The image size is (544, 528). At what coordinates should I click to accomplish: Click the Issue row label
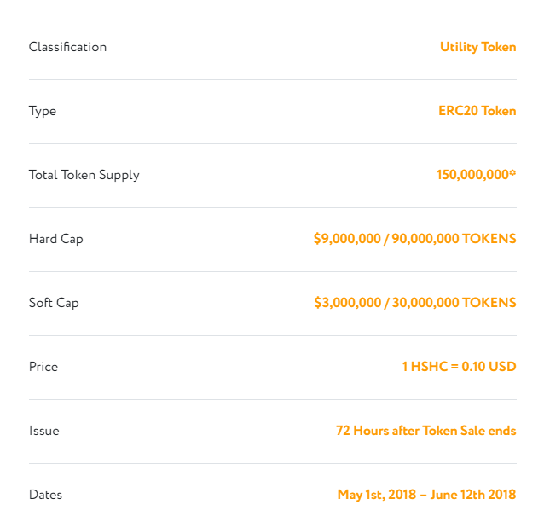coord(44,431)
